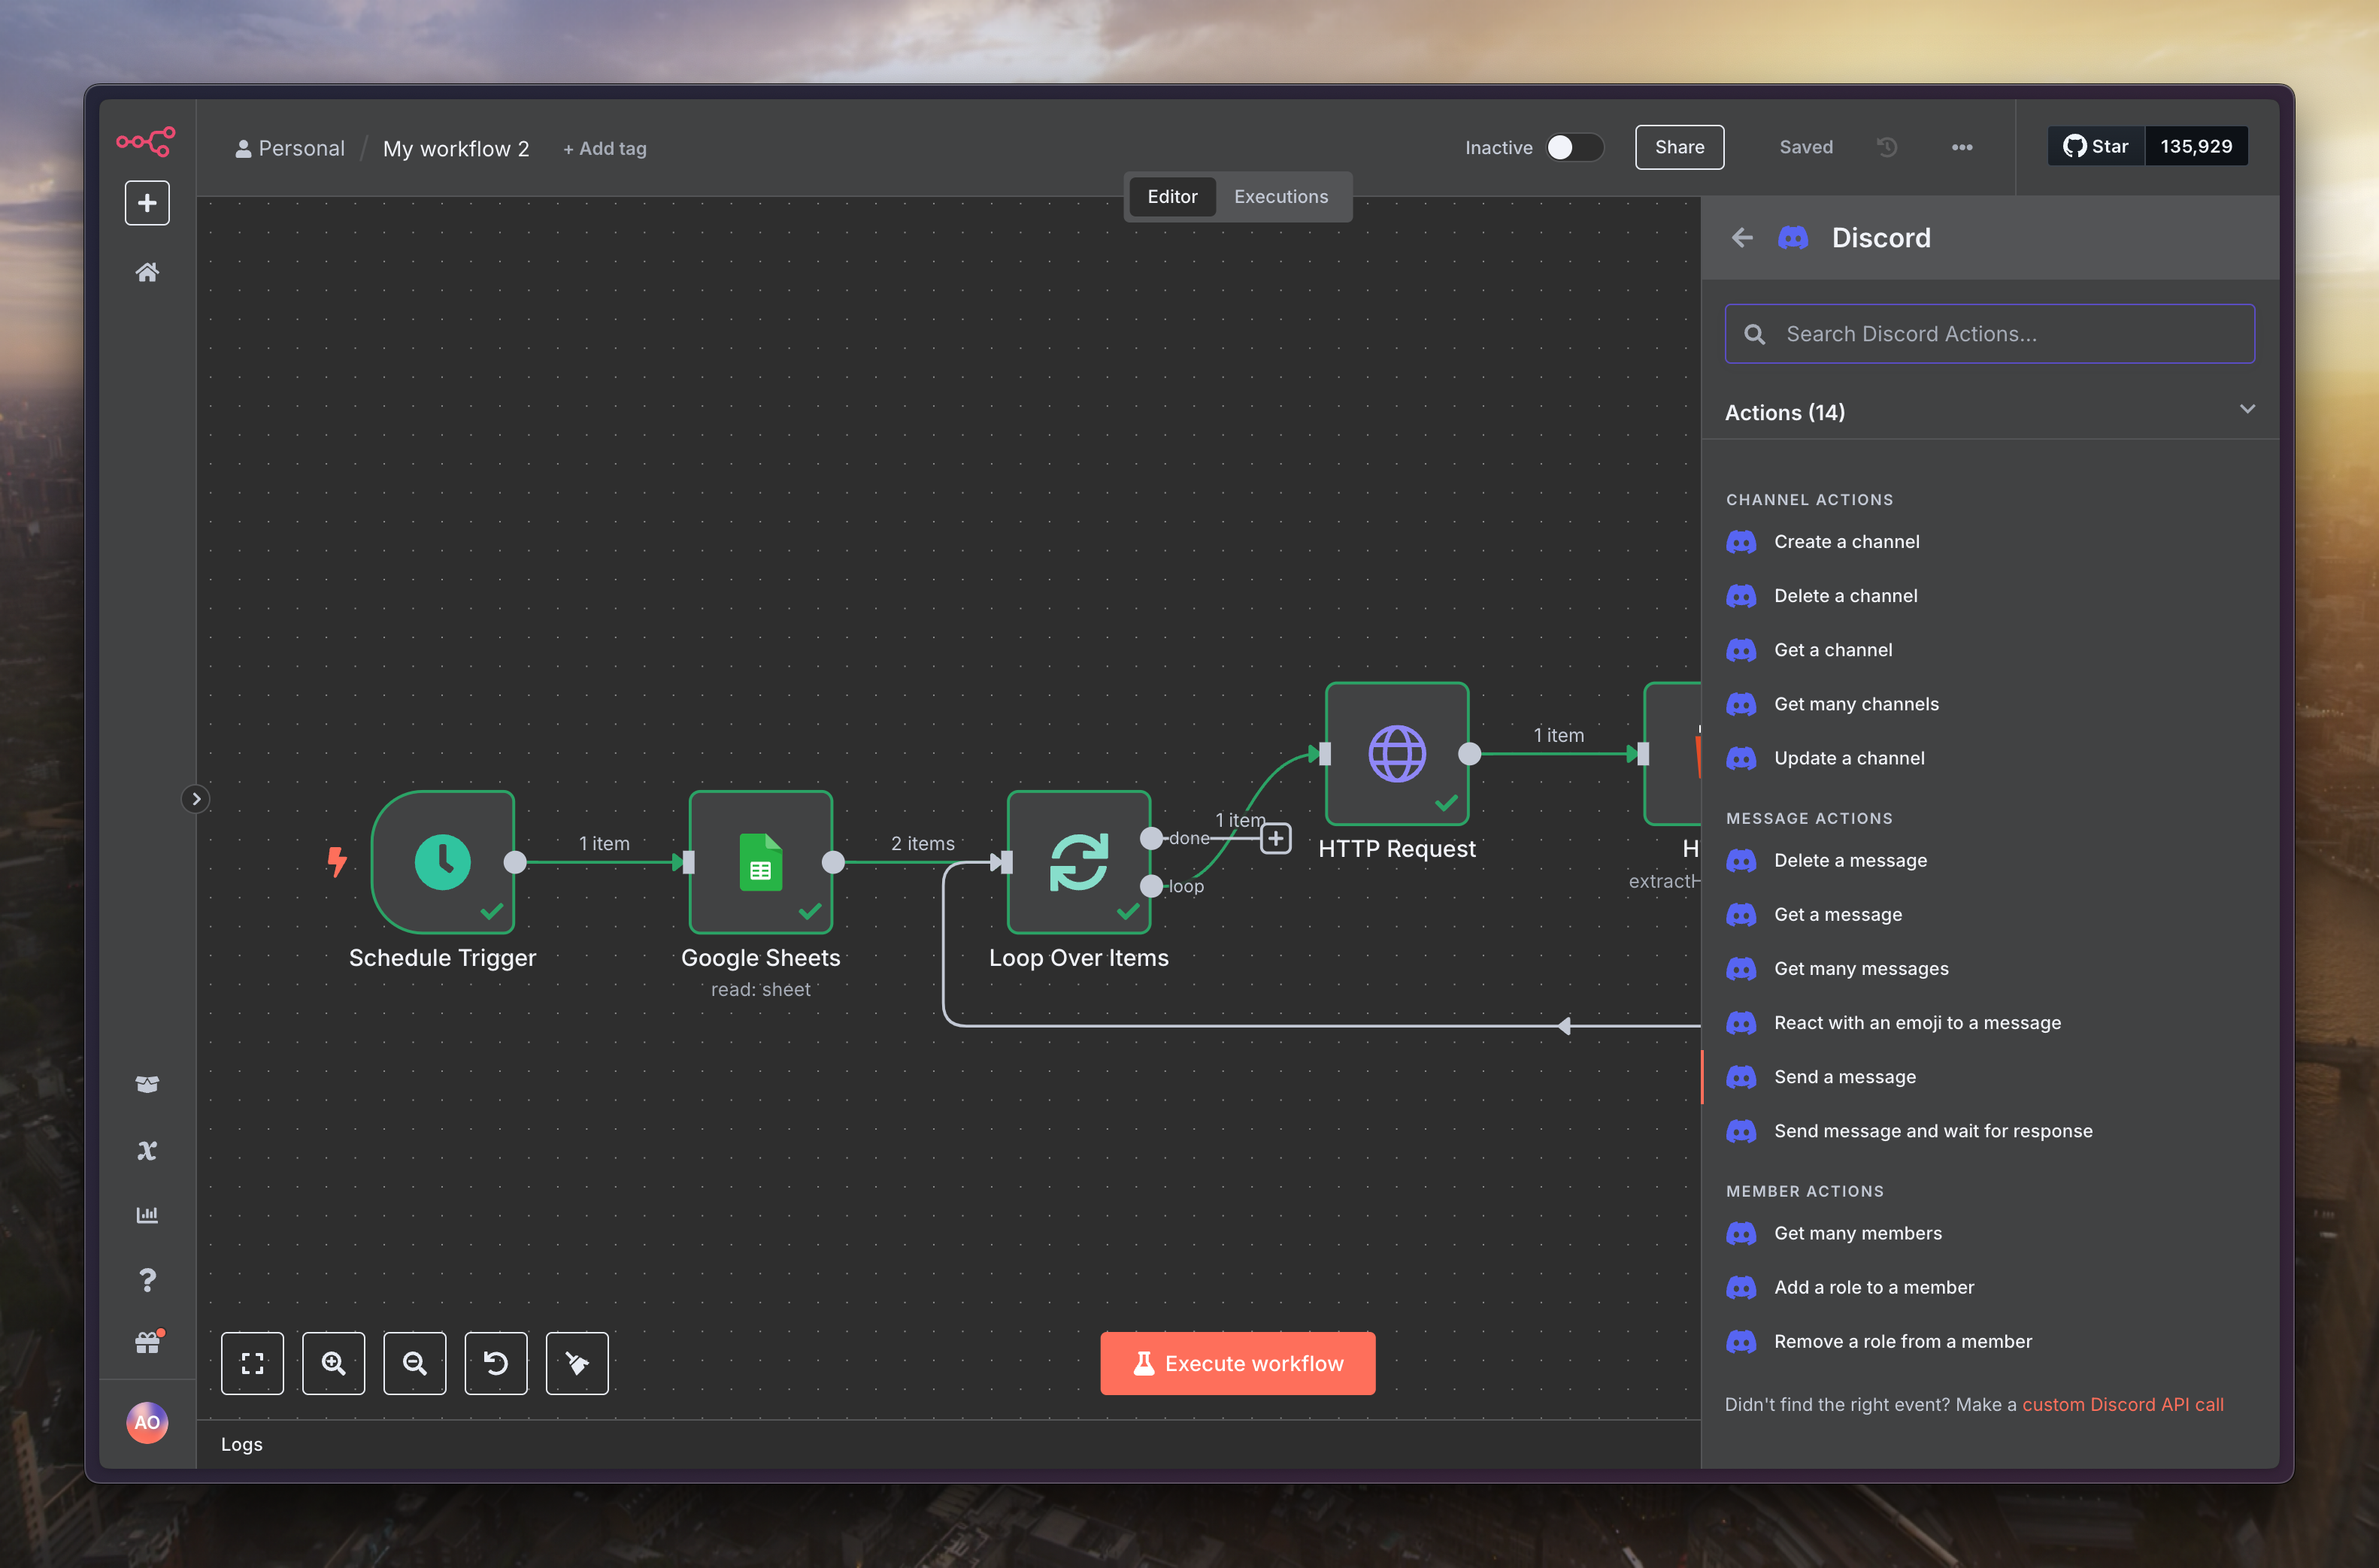The width and height of the screenshot is (2379, 1568).
Task: Click the reset zoom icon
Action: pos(496,1363)
